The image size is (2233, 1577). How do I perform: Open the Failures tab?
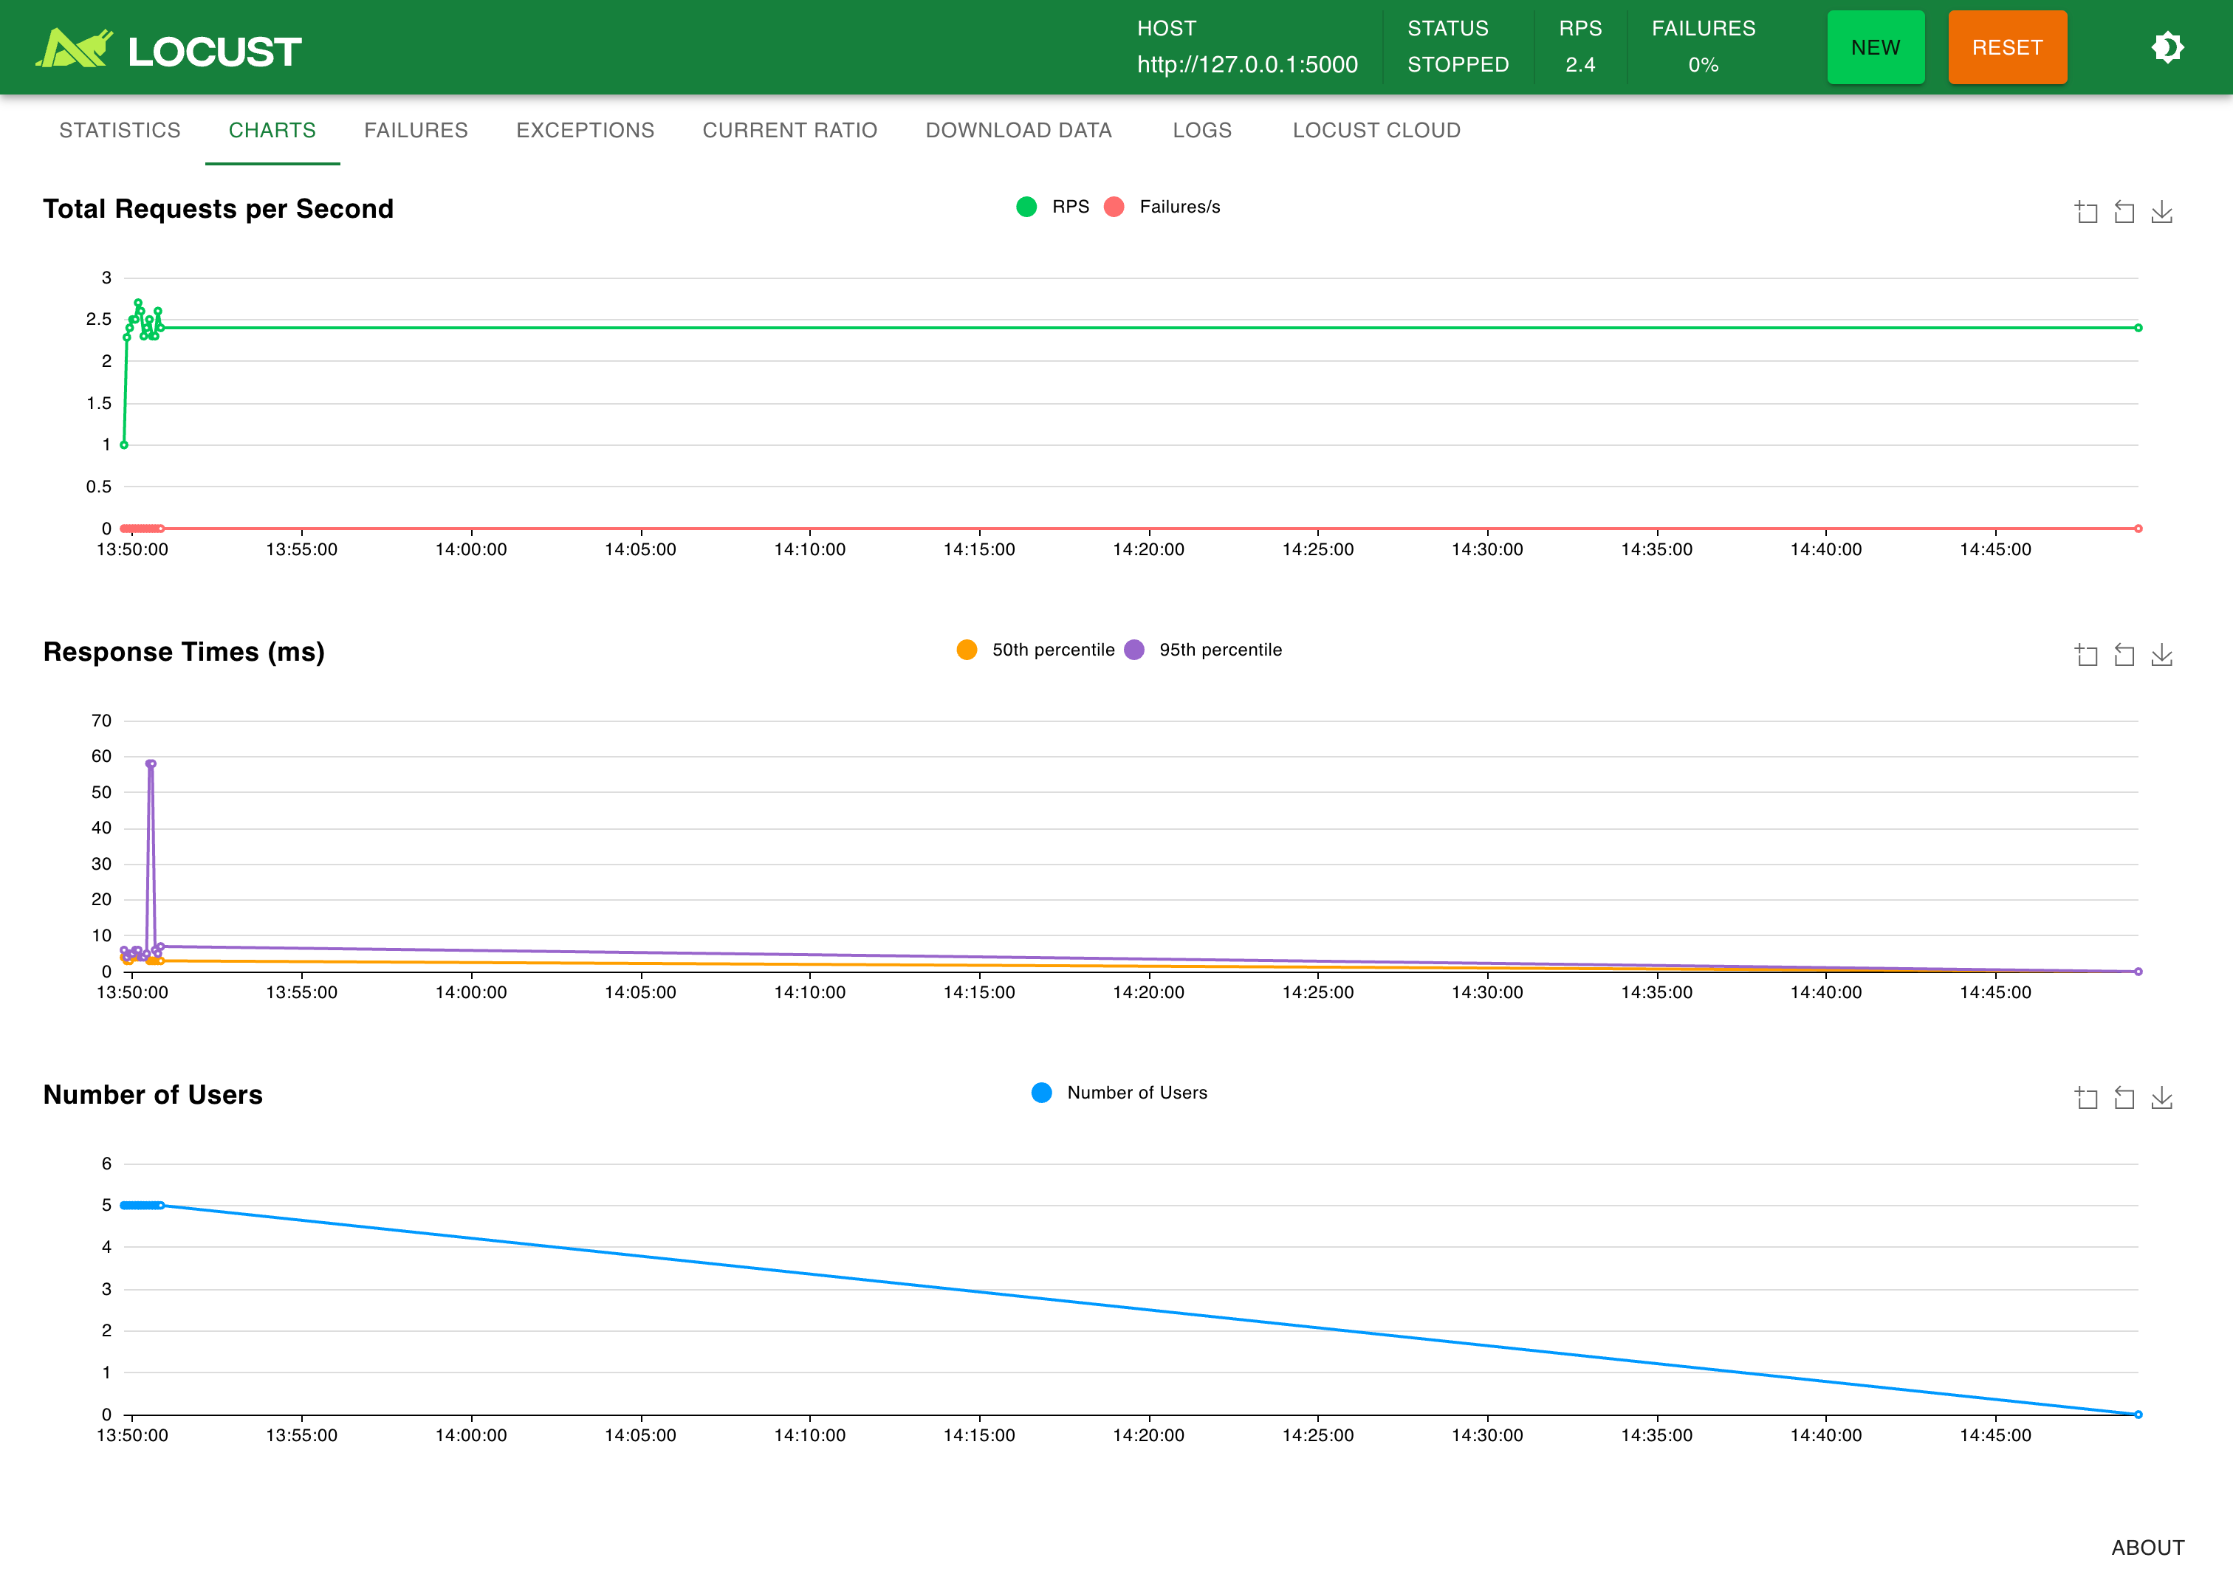416,129
